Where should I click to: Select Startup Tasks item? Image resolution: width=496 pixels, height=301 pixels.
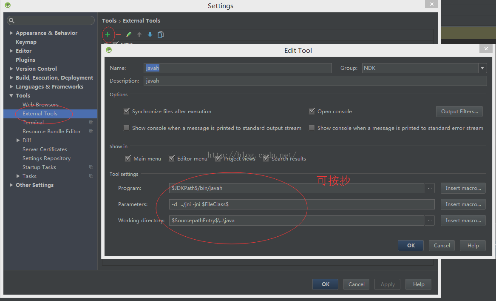coord(39,167)
